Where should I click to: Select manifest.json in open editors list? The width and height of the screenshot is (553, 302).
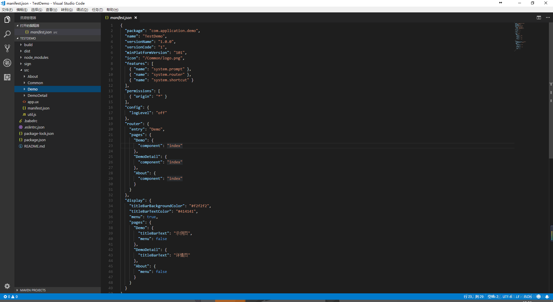point(58,32)
